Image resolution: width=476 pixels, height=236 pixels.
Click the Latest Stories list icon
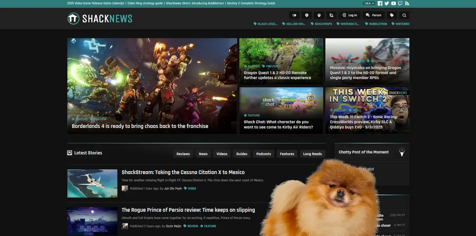coord(70,153)
